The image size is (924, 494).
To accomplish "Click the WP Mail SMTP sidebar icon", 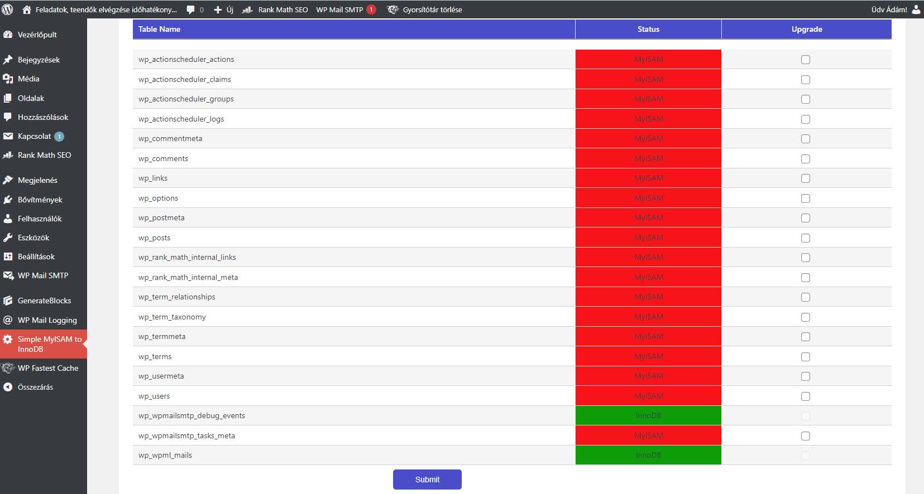I will [x=8, y=275].
